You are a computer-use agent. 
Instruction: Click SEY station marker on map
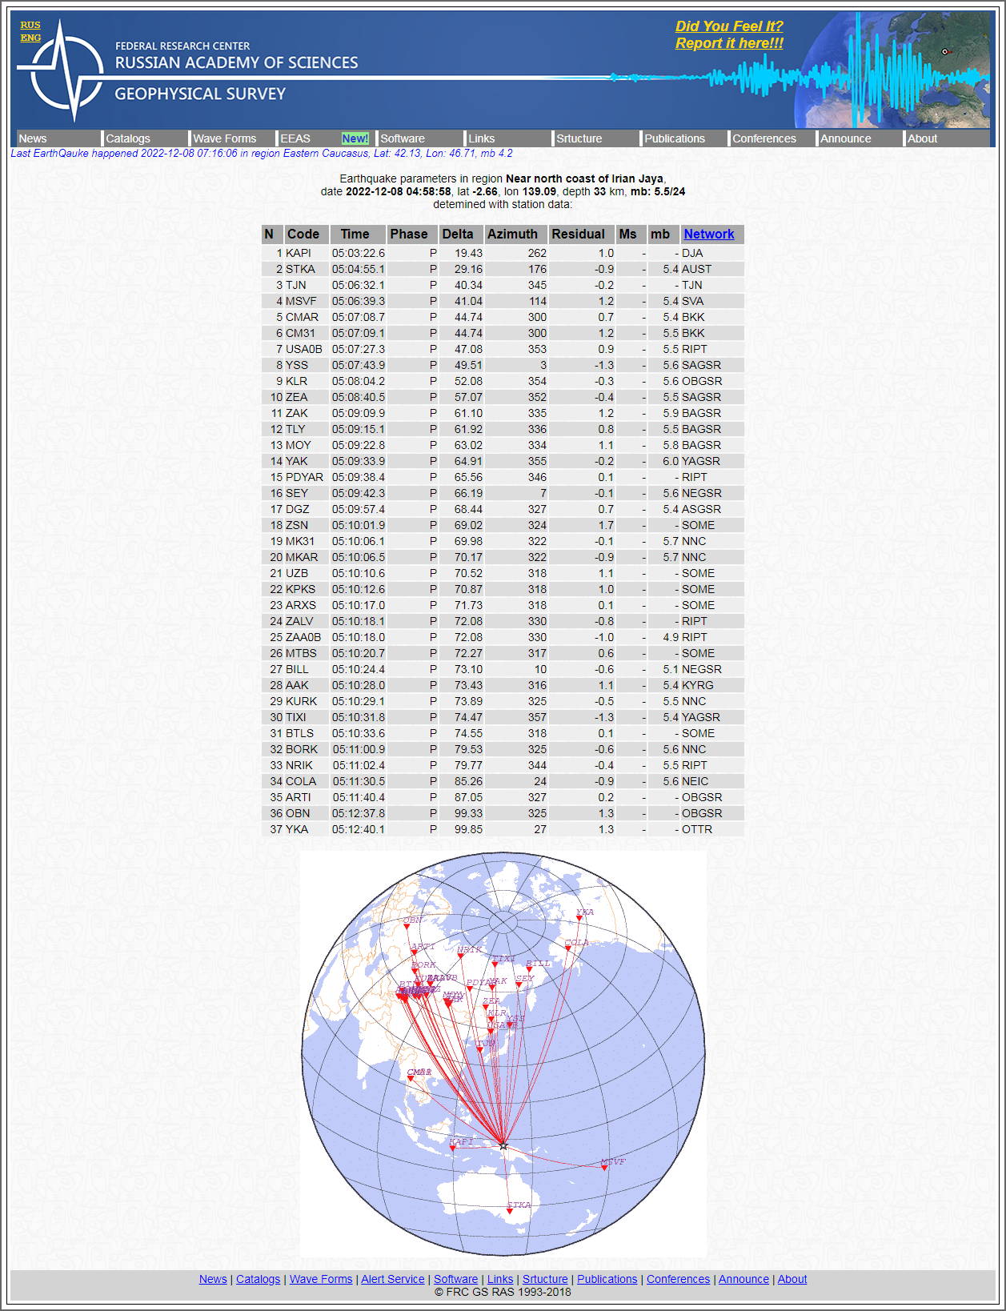(x=519, y=985)
